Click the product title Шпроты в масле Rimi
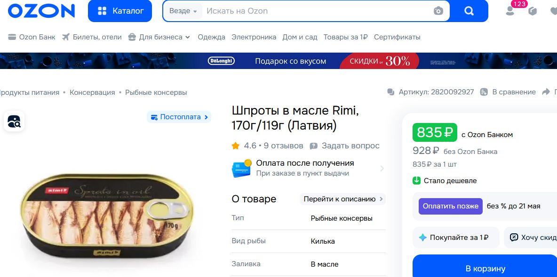Image resolution: width=557 pixels, height=277 pixels. coord(295,118)
